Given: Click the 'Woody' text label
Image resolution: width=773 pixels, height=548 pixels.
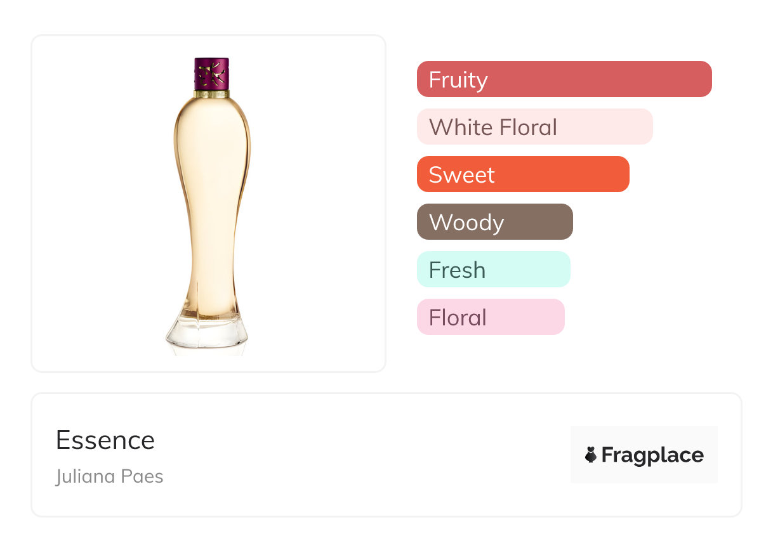Looking at the screenshot, I should [x=466, y=223].
